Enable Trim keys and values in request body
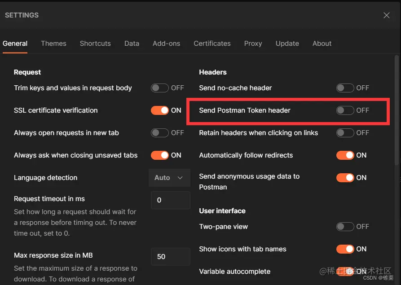Viewport: 401px width, 285px height. [x=159, y=88]
